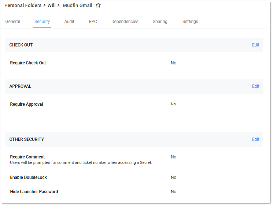Viewport: 273px width, 206px height.
Task: Select the Security tab
Action: click(42, 22)
